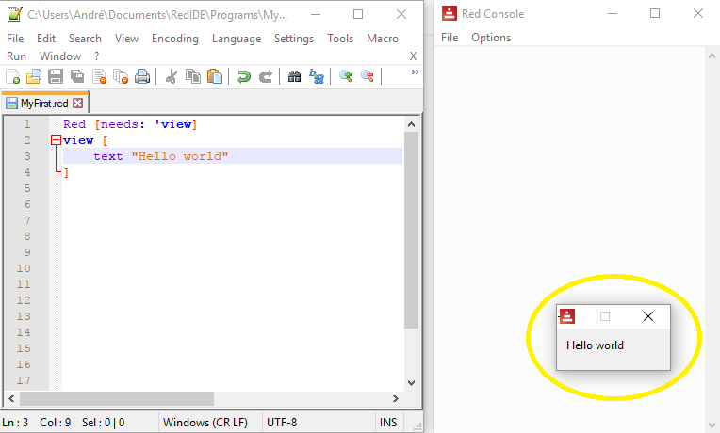
Task: Open Find with the binoculars icon
Action: point(294,76)
